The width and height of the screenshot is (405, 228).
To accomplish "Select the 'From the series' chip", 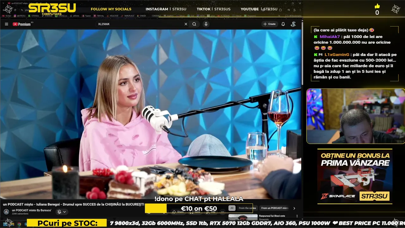I will point(247,208).
